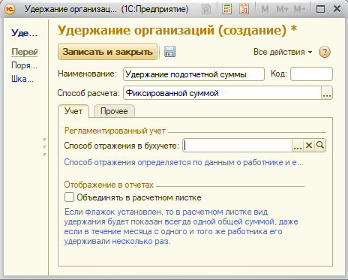Click the M memory button
Image resolution: width=348 pixels, height=280 pixels.
point(265,10)
